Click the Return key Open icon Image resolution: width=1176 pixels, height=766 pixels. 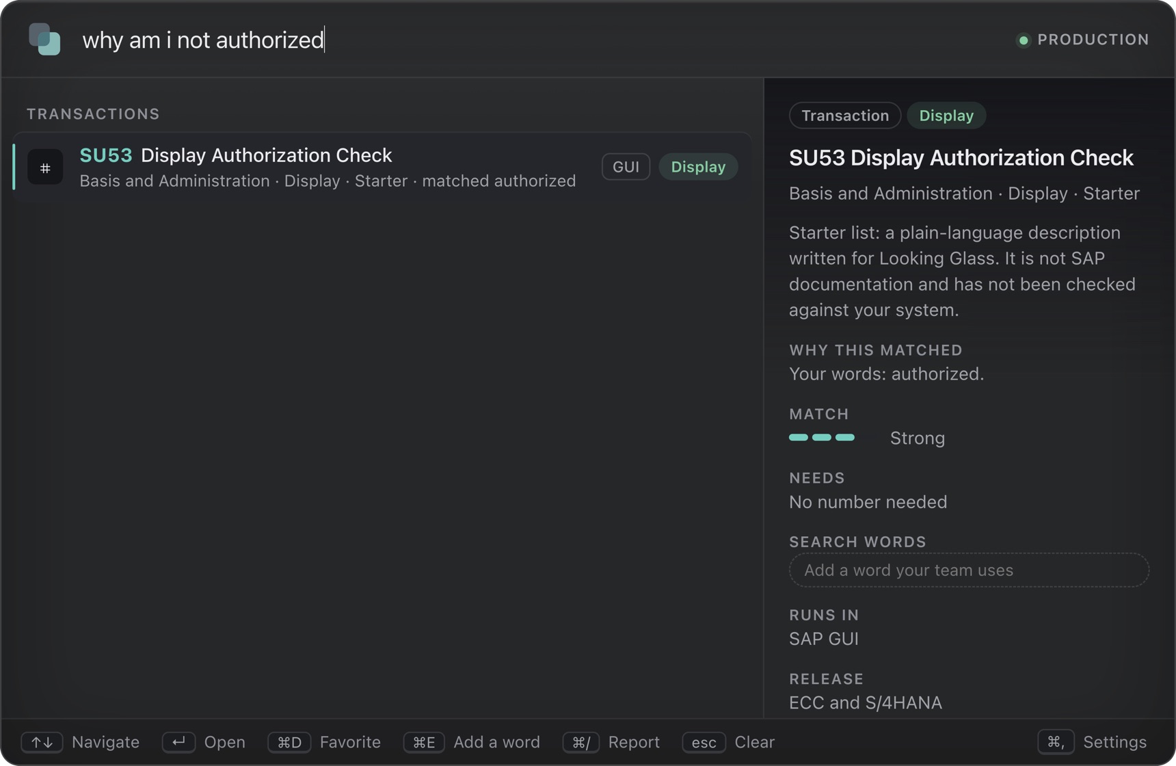[178, 742]
